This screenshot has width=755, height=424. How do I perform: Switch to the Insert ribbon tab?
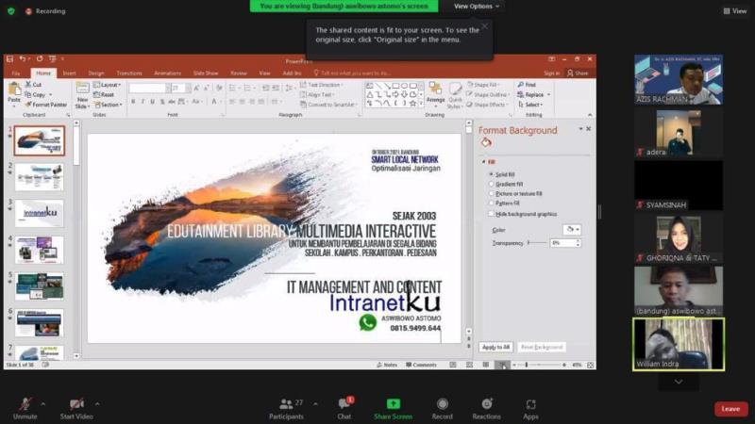69,73
